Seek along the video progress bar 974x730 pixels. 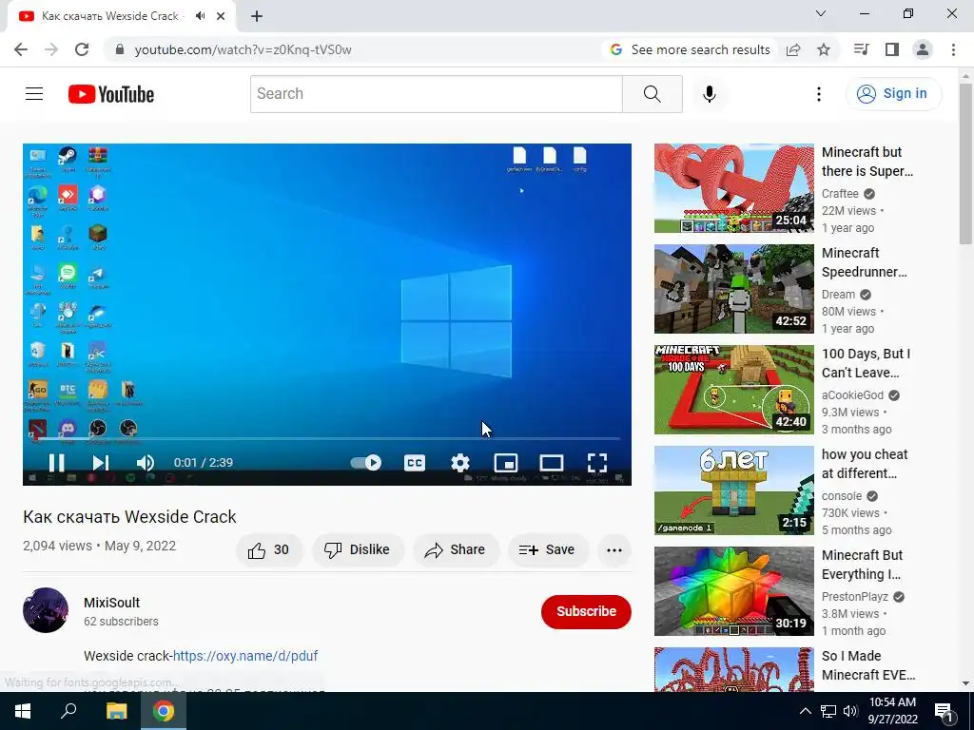327,439
